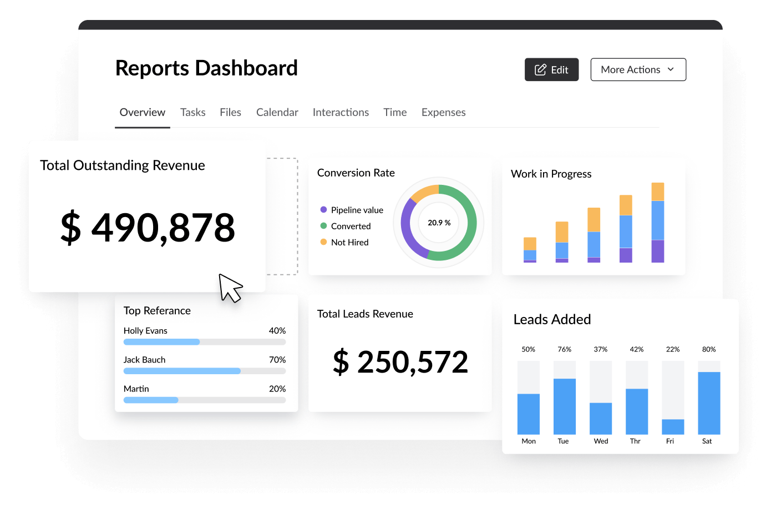Click the green Converted legend dot
Screen dimensions: 771x518
coord(323,226)
